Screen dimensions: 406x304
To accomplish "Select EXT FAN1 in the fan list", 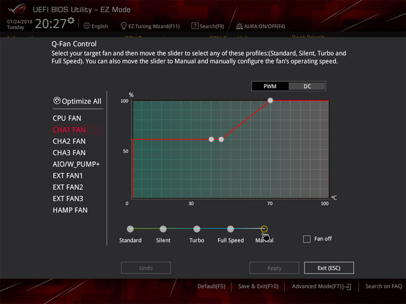I will pos(68,176).
